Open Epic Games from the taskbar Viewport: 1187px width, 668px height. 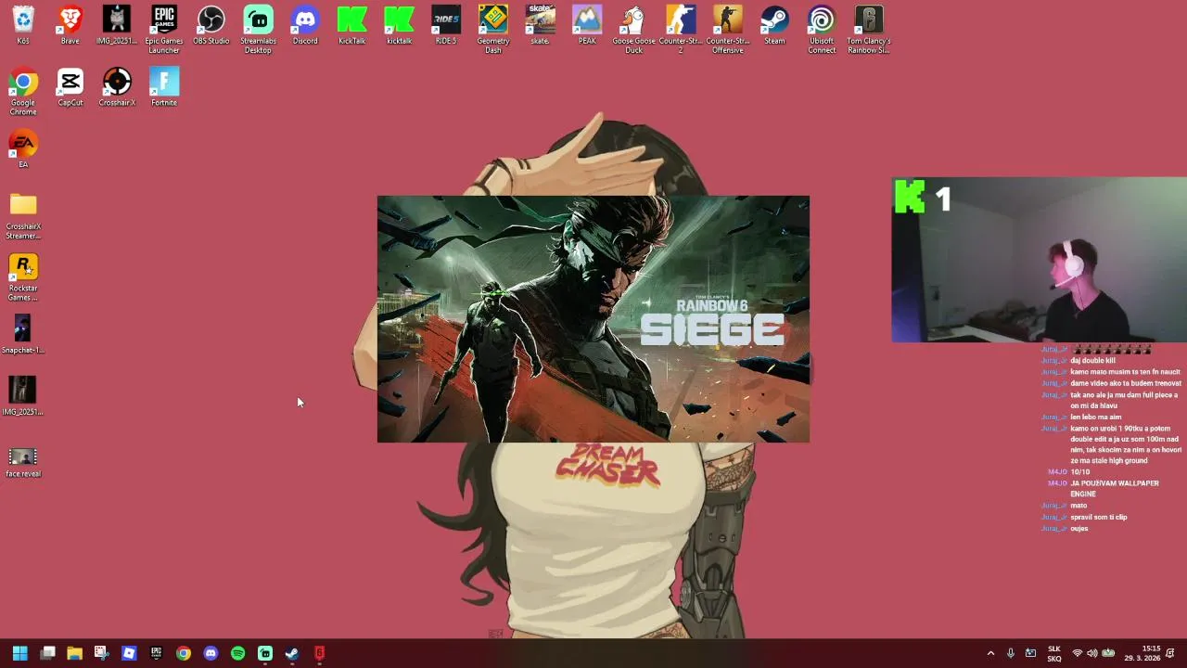[x=156, y=653]
